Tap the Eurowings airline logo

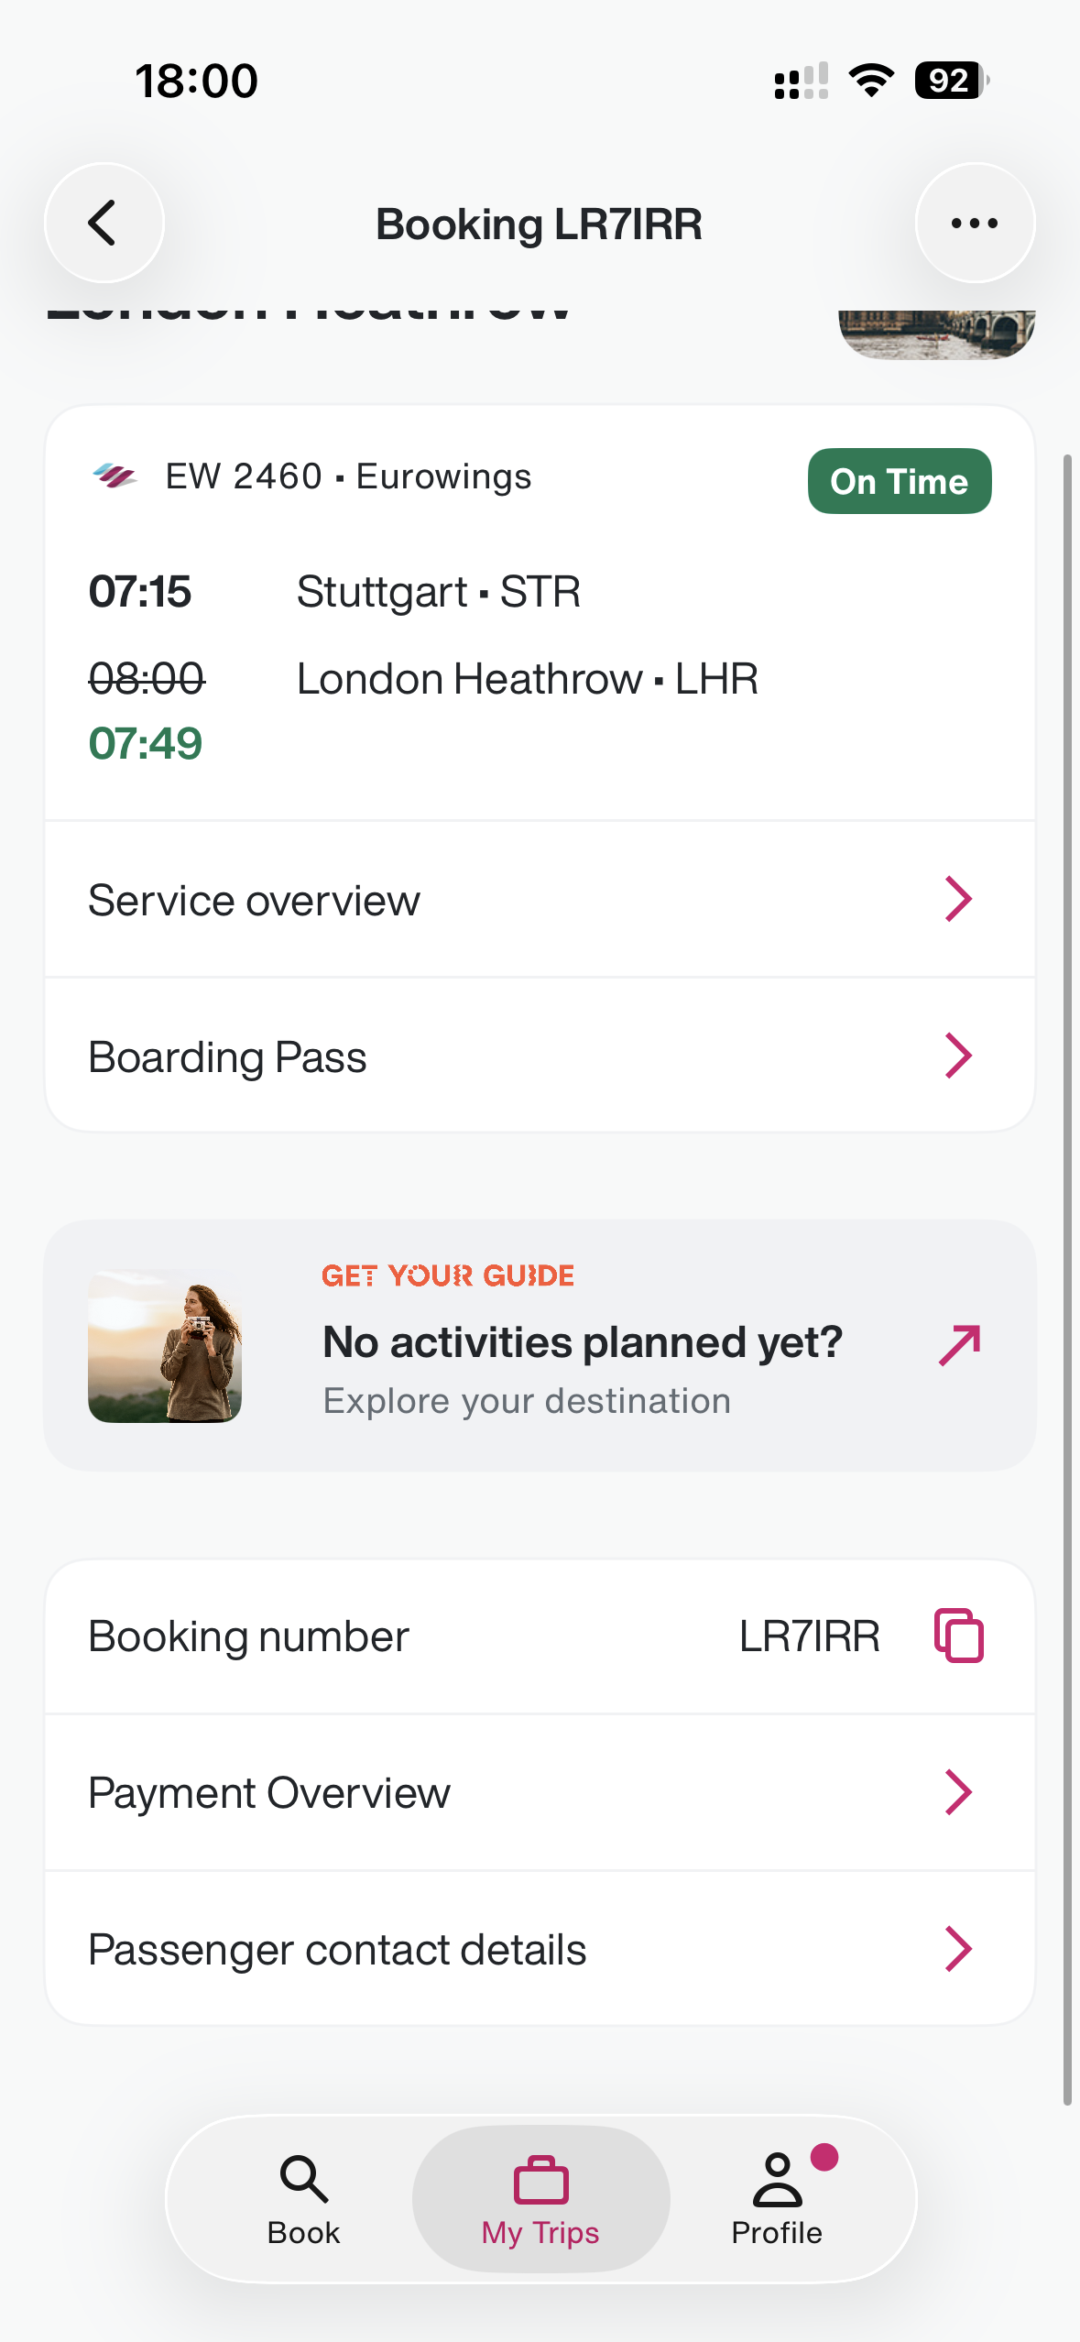pyautogui.click(x=115, y=476)
